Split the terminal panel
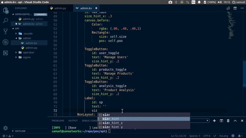This screenshot has width=246, height=138. [x=221, y=121]
